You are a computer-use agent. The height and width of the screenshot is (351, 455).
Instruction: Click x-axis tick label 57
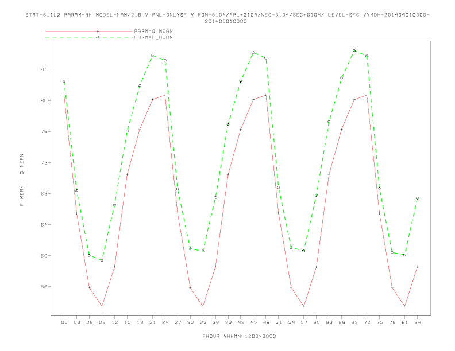tap(304, 322)
